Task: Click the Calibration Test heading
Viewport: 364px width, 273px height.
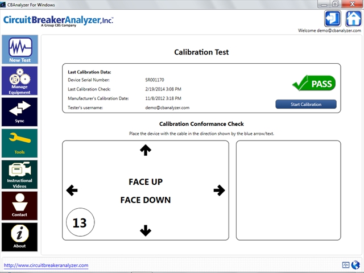Action: click(x=201, y=52)
